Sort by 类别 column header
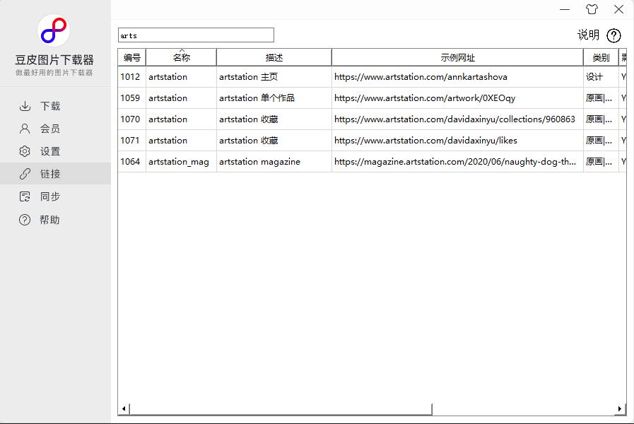Screen dimensions: 634x424 601,57
